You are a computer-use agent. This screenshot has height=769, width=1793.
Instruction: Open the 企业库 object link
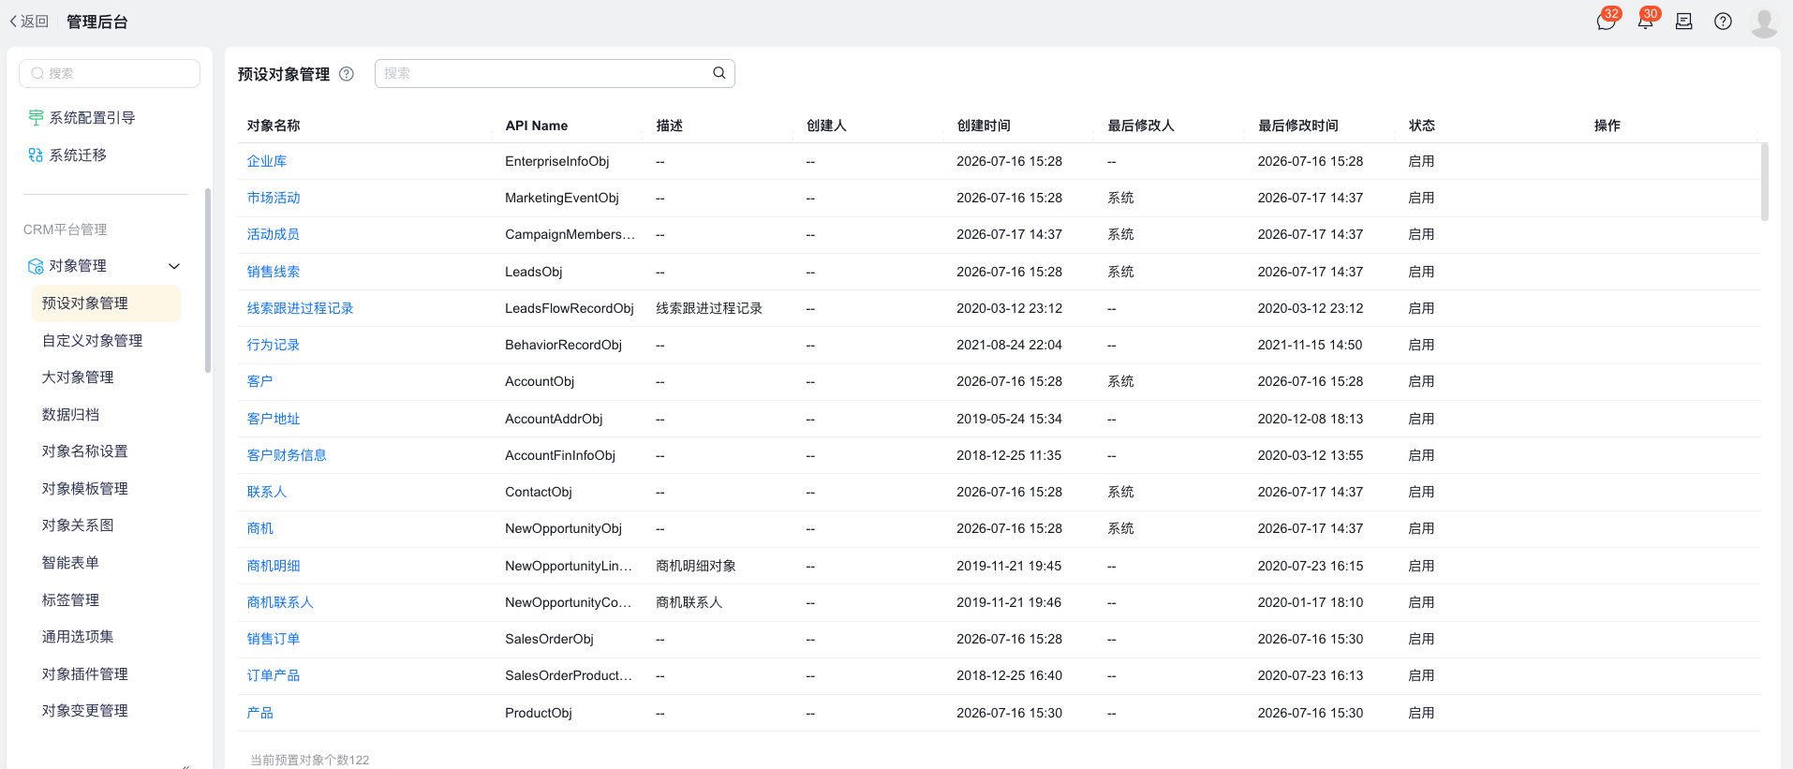267,161
